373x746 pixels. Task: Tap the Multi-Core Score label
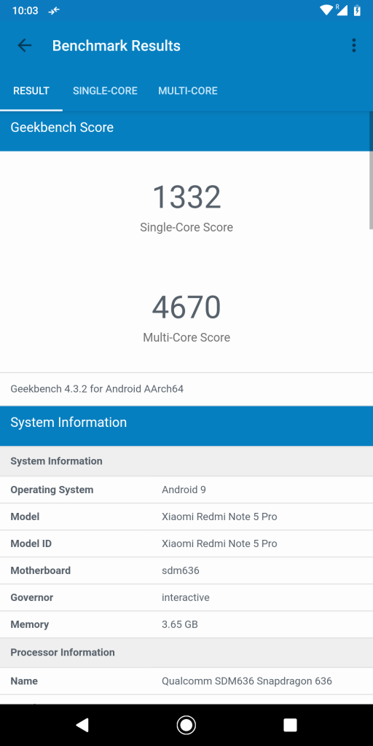(186, 337)
